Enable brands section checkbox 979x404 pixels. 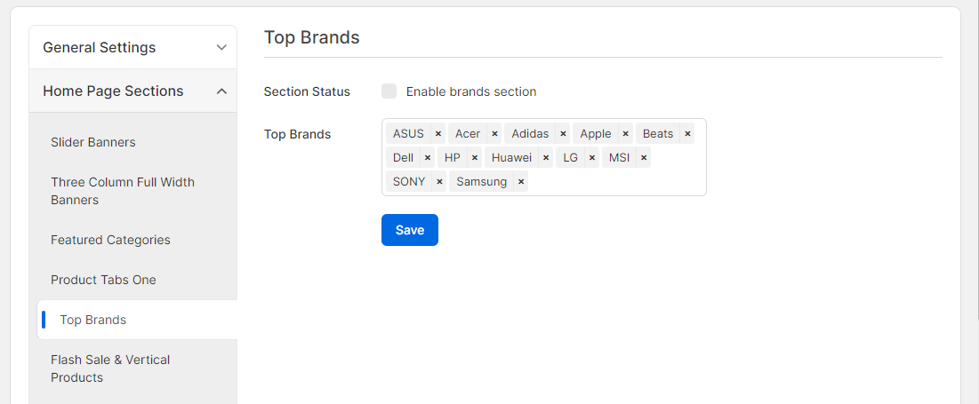point(389,91)
